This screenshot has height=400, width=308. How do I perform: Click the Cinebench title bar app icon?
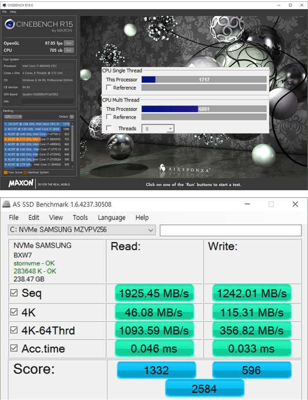(4, 5)
